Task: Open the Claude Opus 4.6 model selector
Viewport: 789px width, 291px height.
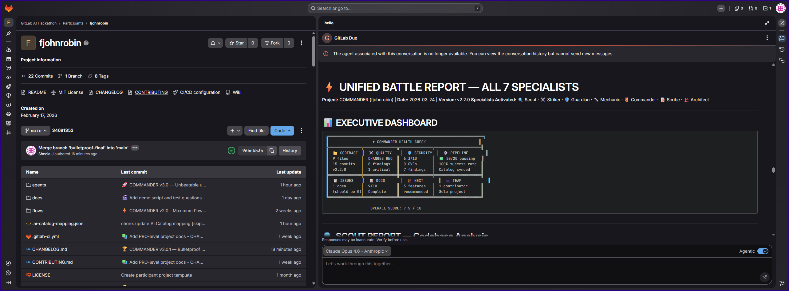Action: click(x=357, y=251)
